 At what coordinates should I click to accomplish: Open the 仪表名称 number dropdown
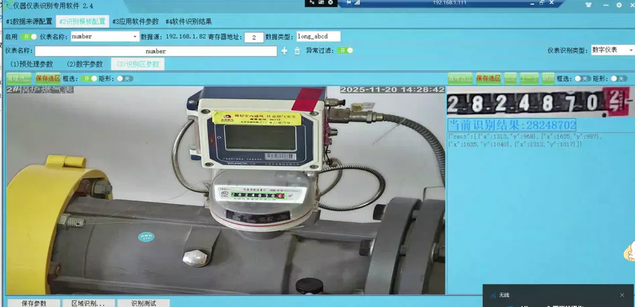pyautogui.click(x=105, y=37)
